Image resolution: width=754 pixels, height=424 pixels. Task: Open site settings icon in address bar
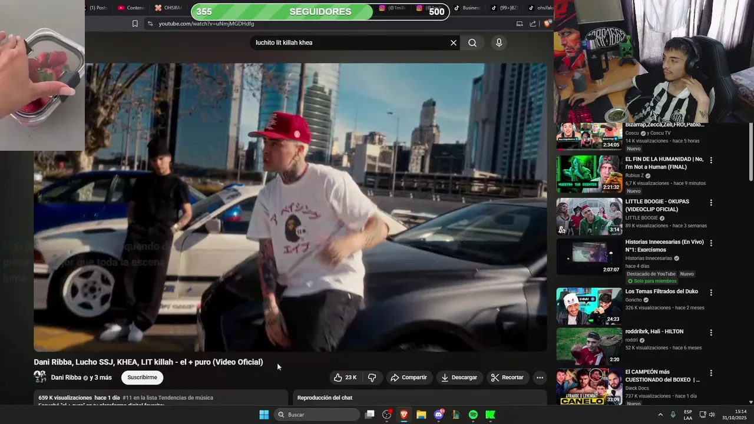click(150, 24)
